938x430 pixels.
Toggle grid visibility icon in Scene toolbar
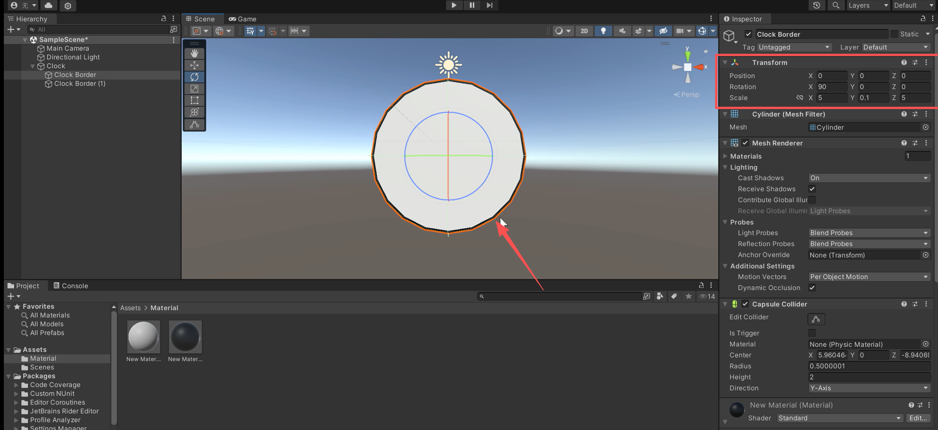pos(250,31)
